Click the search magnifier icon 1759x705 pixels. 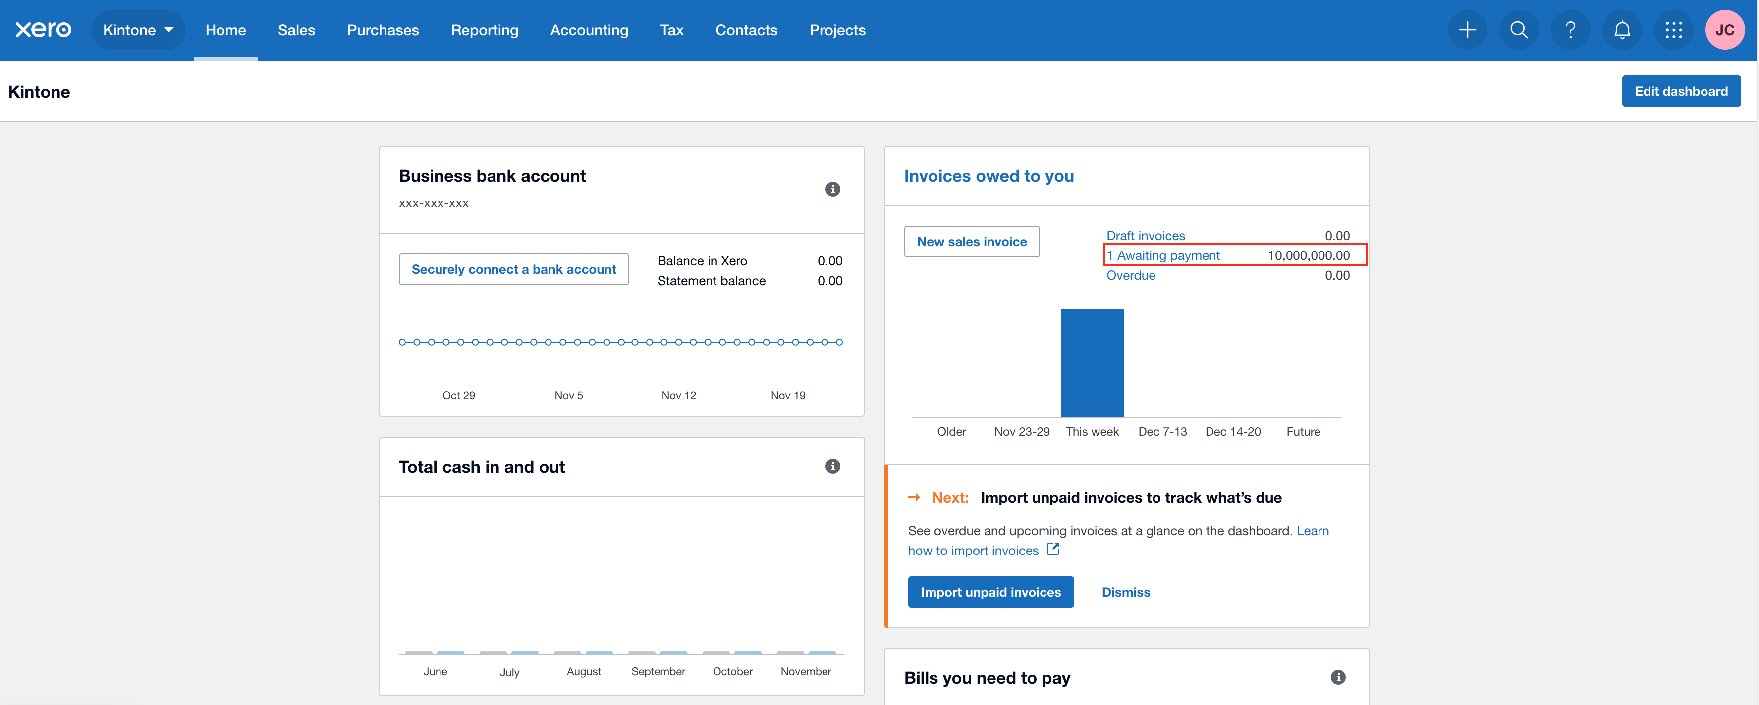click(1519, 29)
